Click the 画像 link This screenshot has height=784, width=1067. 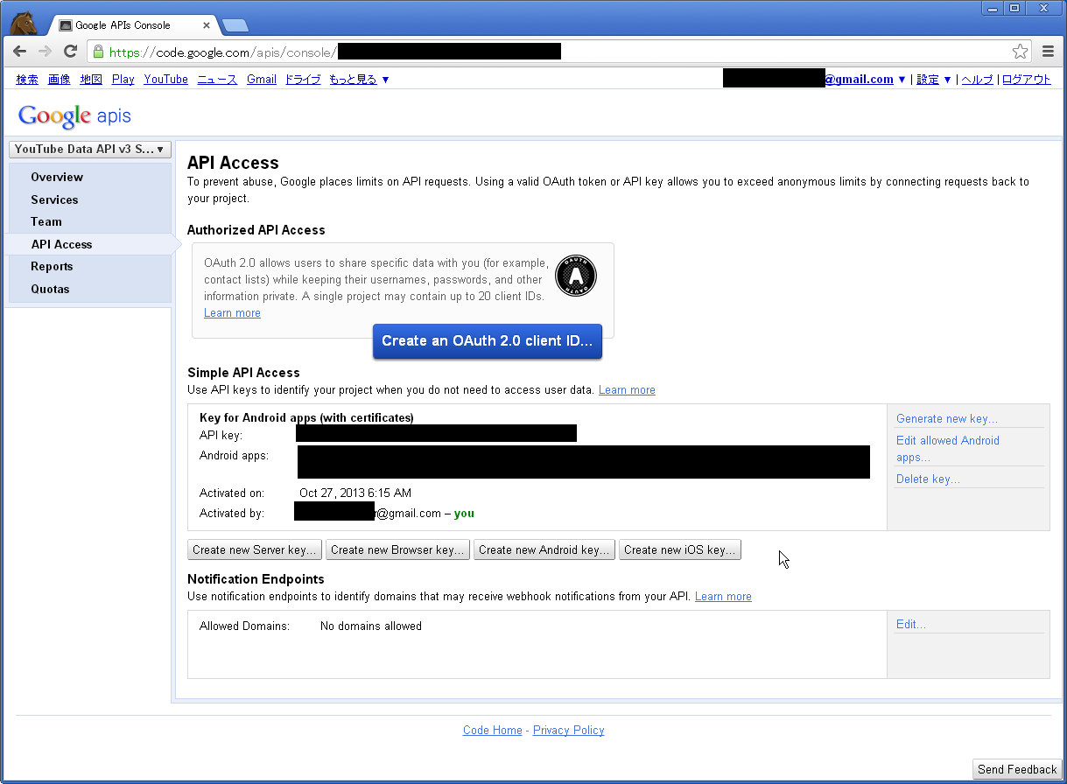(x=59, y=80)
